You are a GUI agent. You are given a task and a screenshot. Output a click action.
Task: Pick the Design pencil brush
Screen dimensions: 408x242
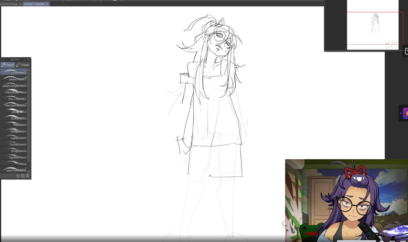tap(14, 131)
